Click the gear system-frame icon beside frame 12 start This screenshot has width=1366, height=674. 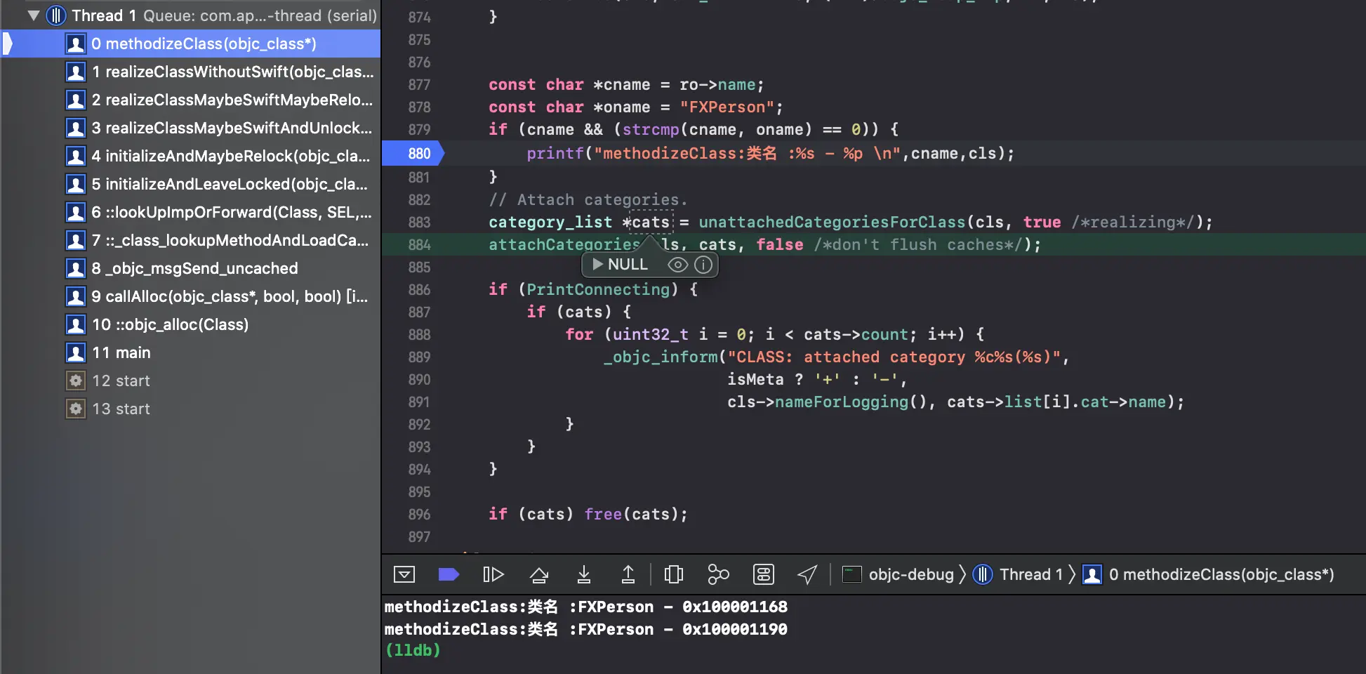point(76,381)
